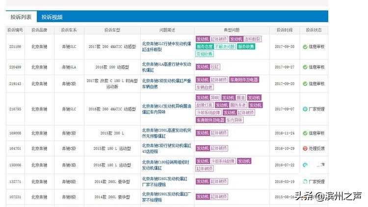Open complaint 北京奔驰C级行驶发动机爆缸4S店拒赔
The width and height of the screenshot is (368, 207).
coord(166,148)
